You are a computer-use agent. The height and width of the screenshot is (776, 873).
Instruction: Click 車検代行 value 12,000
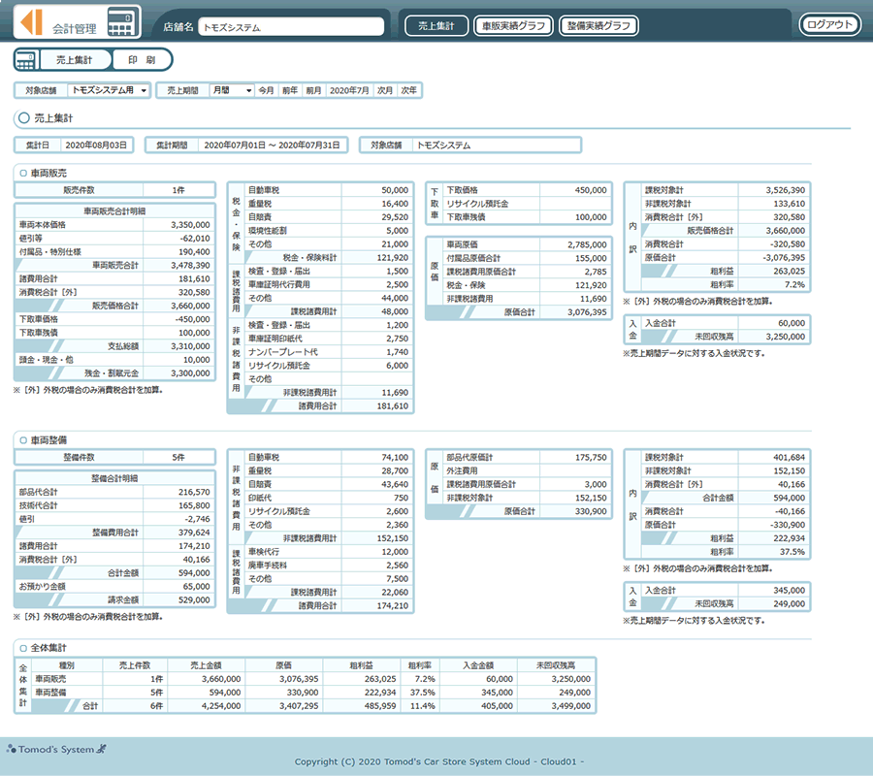pyautogui.click(x=395, y=552)
